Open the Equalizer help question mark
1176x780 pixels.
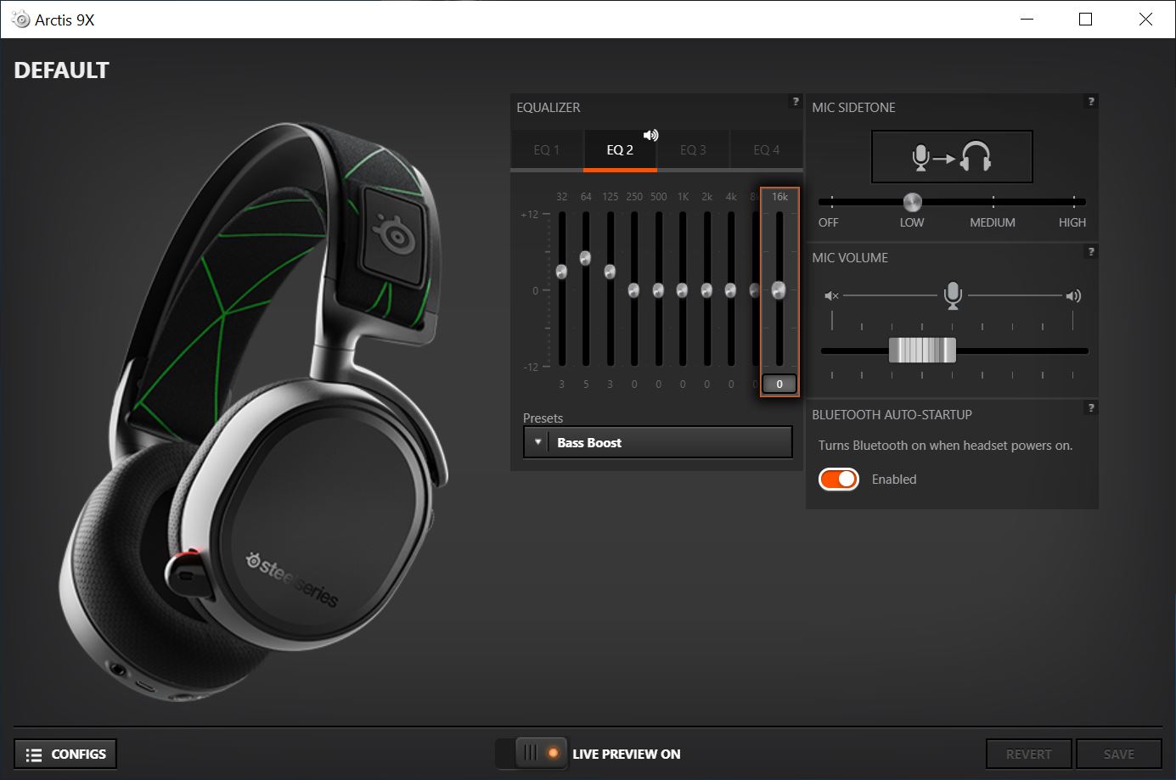796,101
